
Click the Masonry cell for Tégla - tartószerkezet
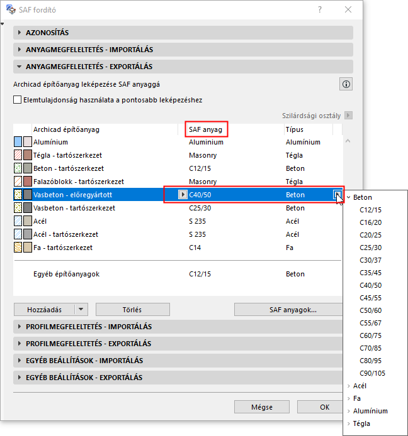point(203,155)
